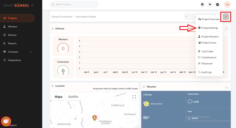Open the Projects sidebar section
The width and height of the screenshot is (236, 128).
click(17, 18)
